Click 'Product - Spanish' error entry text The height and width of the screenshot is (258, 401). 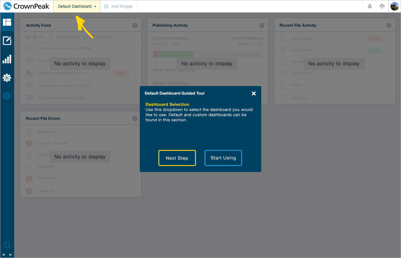tap(52, 143)
